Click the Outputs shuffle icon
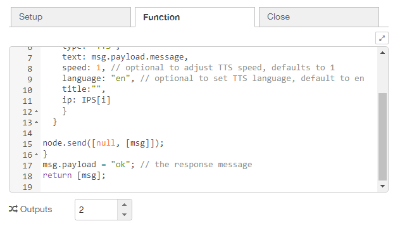Screen dimensions: 400x228 (x=13, y=209)
